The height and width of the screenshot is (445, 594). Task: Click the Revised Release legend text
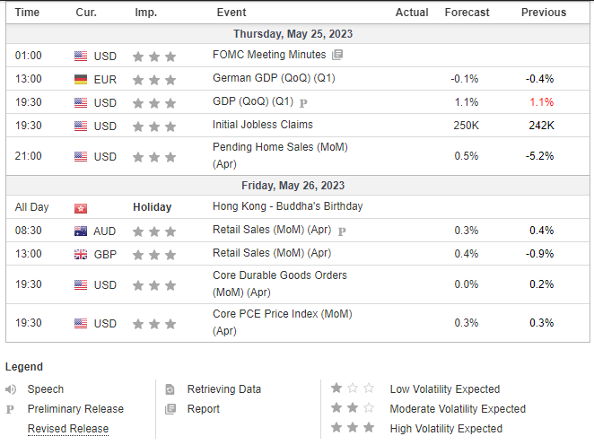tap(68, 429)
